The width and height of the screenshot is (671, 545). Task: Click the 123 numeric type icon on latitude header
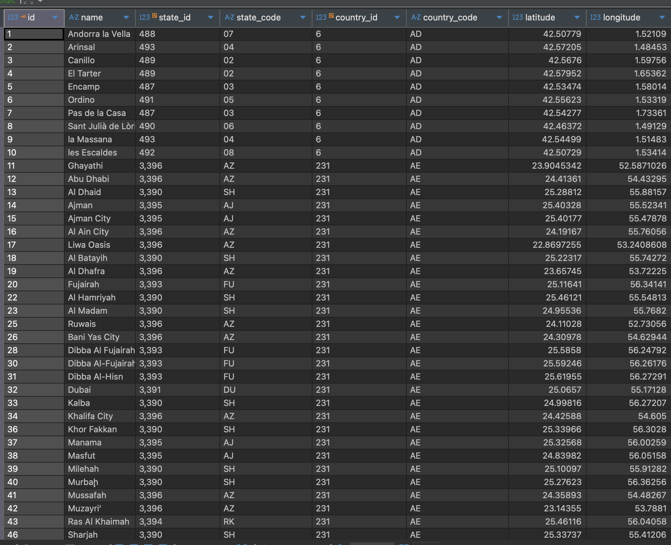click(518, 17)
